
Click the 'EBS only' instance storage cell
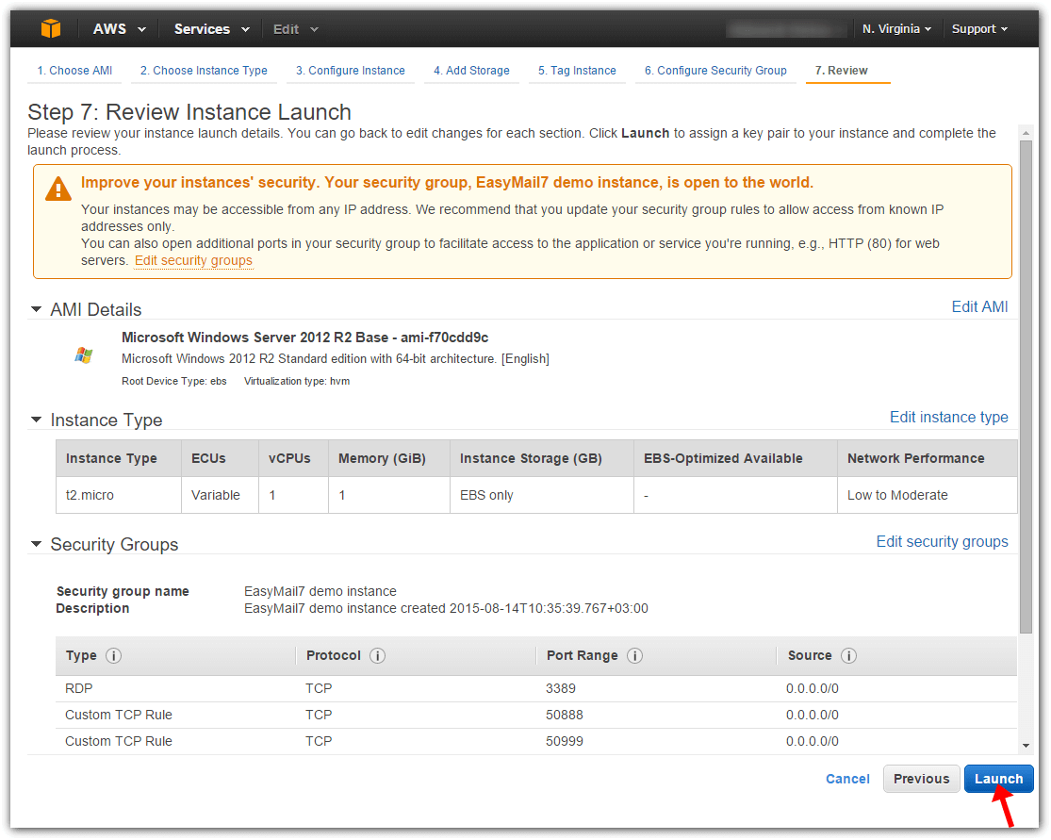click(542, 495)
